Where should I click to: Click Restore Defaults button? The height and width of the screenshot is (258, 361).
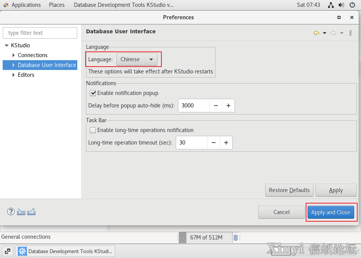(289, 190)
